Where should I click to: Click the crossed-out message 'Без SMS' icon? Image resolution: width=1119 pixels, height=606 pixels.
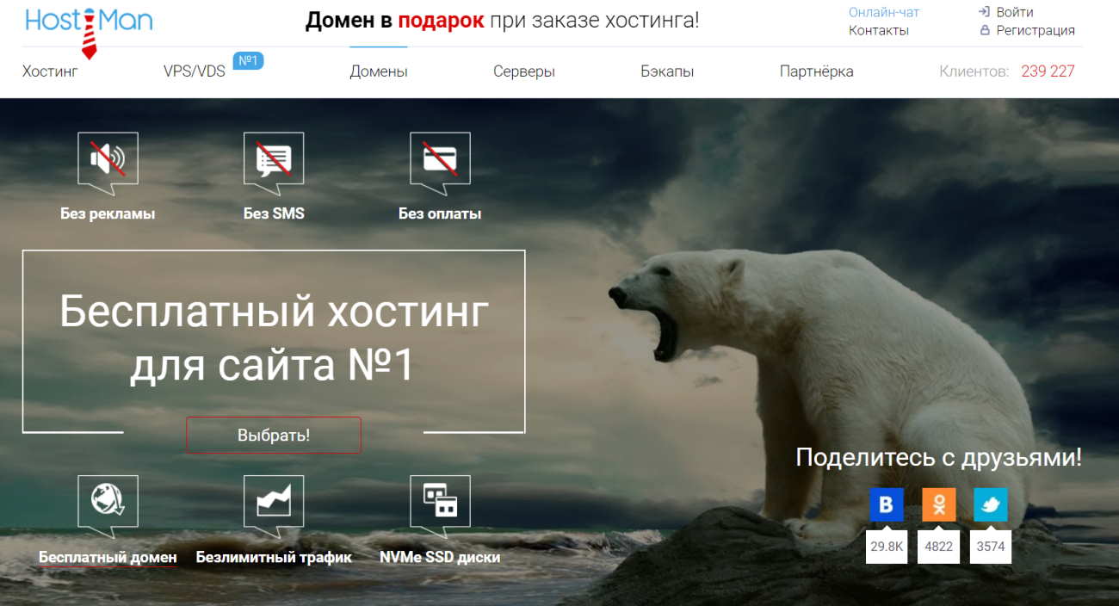(274, 159)
